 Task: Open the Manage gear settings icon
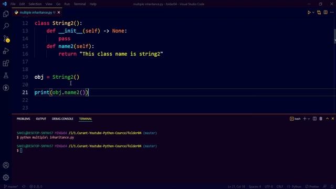(6, 177)
